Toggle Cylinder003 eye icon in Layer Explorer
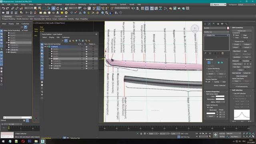 click(50, 66)
